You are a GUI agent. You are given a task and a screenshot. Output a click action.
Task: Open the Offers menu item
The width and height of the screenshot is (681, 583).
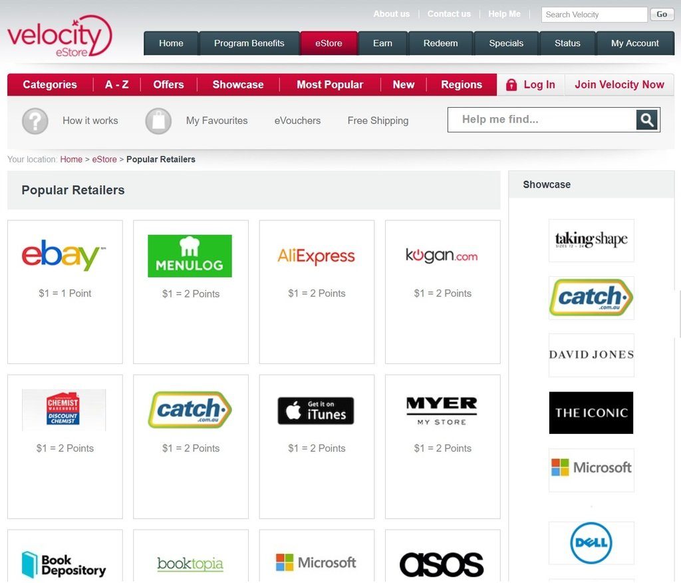[168, 85]
